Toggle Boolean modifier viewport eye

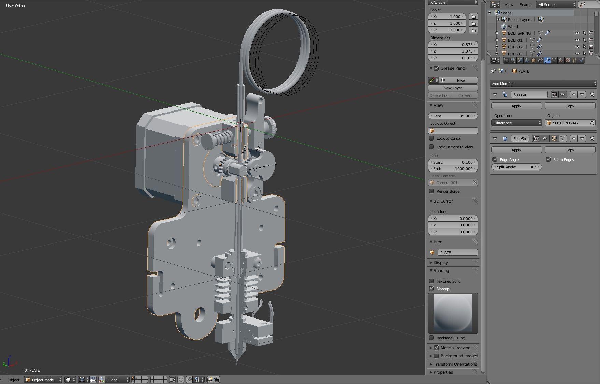[562, 94]
